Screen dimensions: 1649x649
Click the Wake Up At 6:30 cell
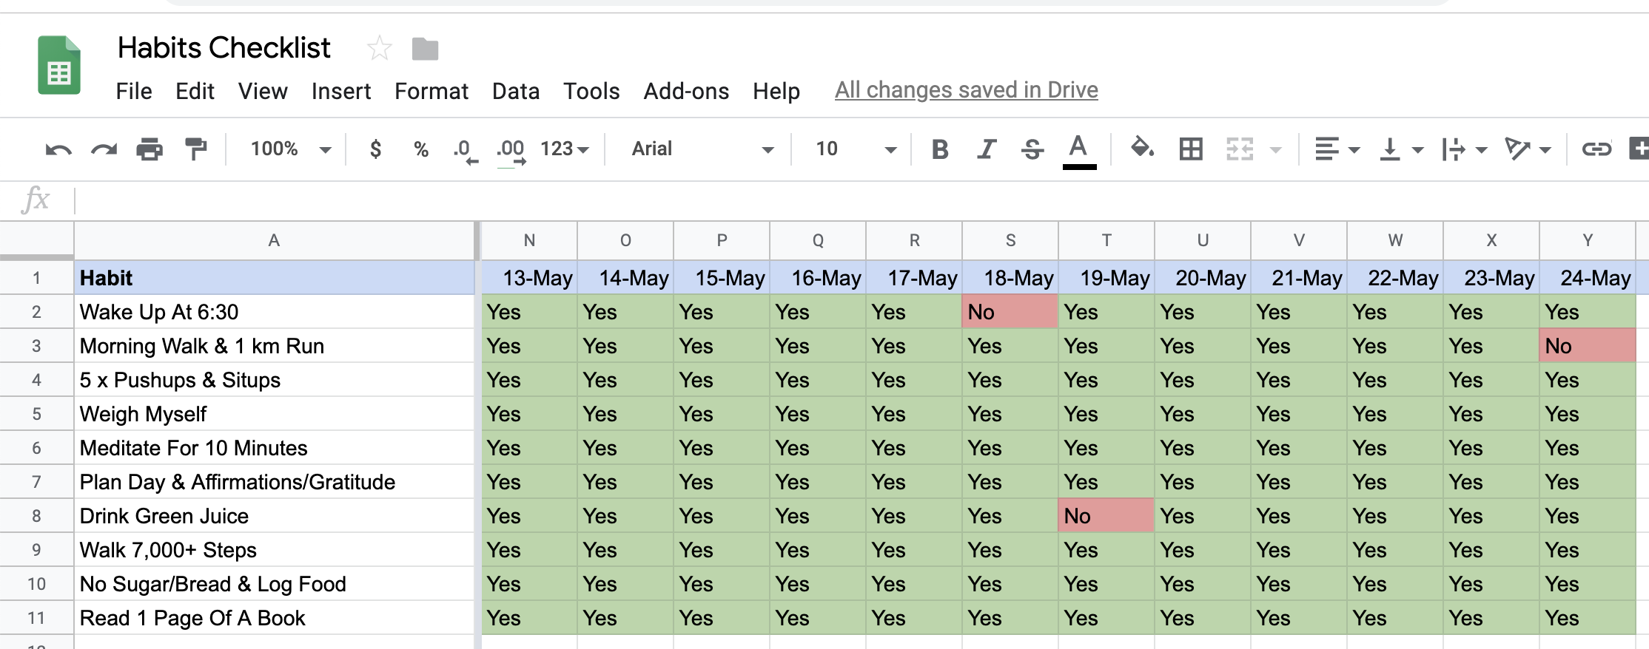pos(274,312)
